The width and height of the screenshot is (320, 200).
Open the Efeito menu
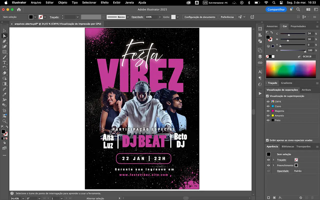[104, 2]
